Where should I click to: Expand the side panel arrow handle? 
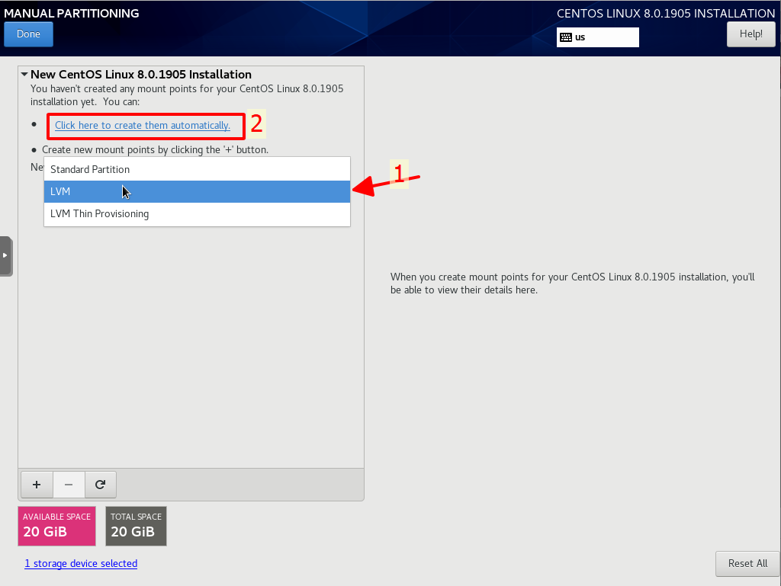(x=5, y=256)
